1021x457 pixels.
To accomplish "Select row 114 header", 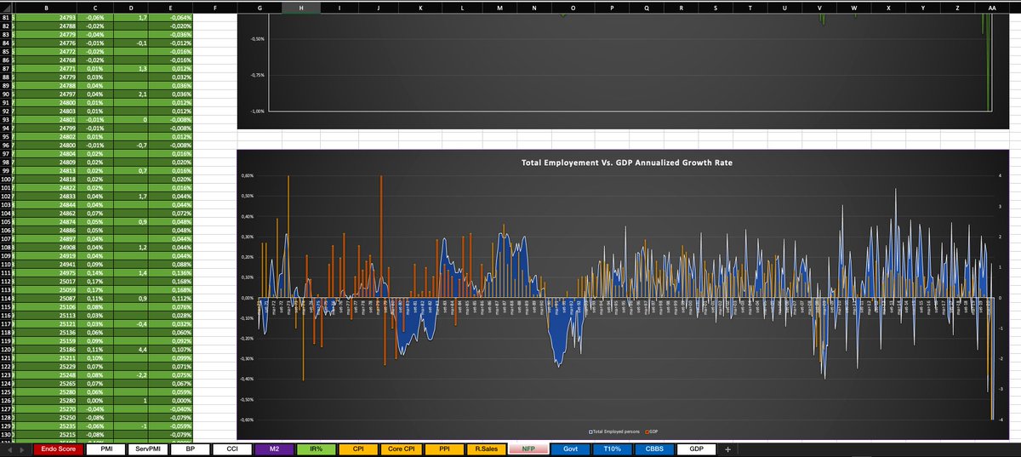I will point(4,300).
